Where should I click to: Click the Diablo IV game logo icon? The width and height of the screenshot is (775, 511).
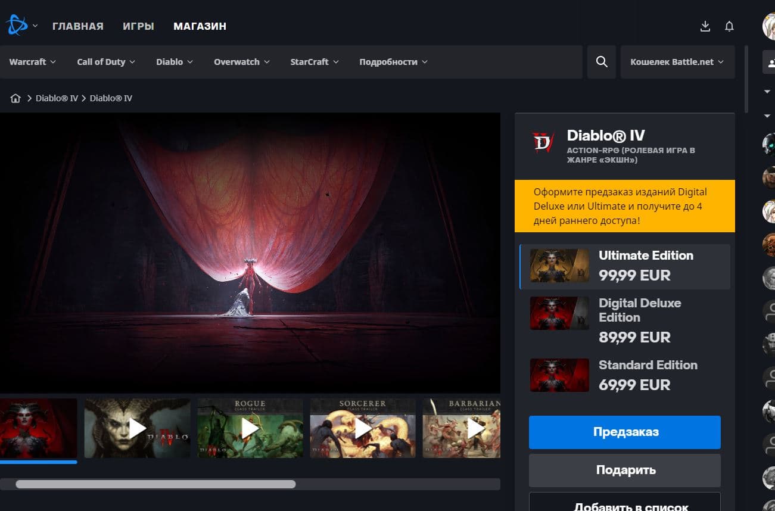coord(543,142)
